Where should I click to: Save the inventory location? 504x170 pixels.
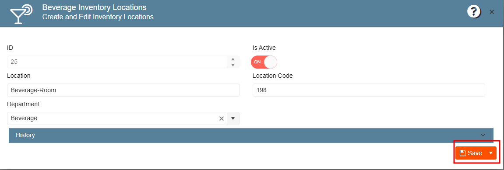point(471,153)
